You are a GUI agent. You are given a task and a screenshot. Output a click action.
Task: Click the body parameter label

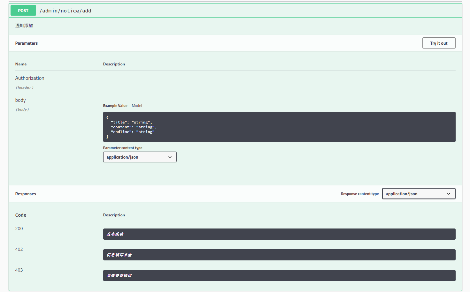click(20, 100)
